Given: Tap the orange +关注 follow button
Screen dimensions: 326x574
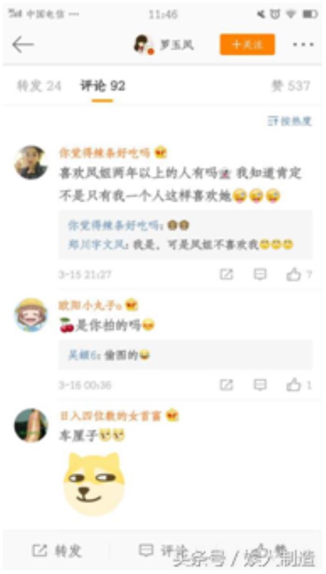Looking at the screenshot, I should coord(247,45).
